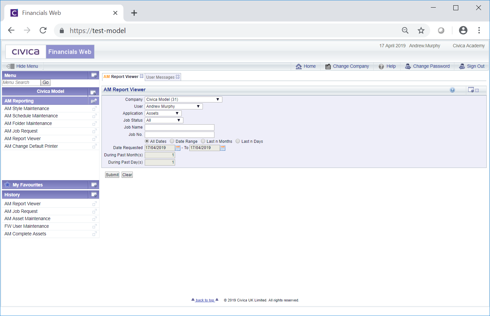Open calendar for Date Requested from date

click(x=178, y=148)
